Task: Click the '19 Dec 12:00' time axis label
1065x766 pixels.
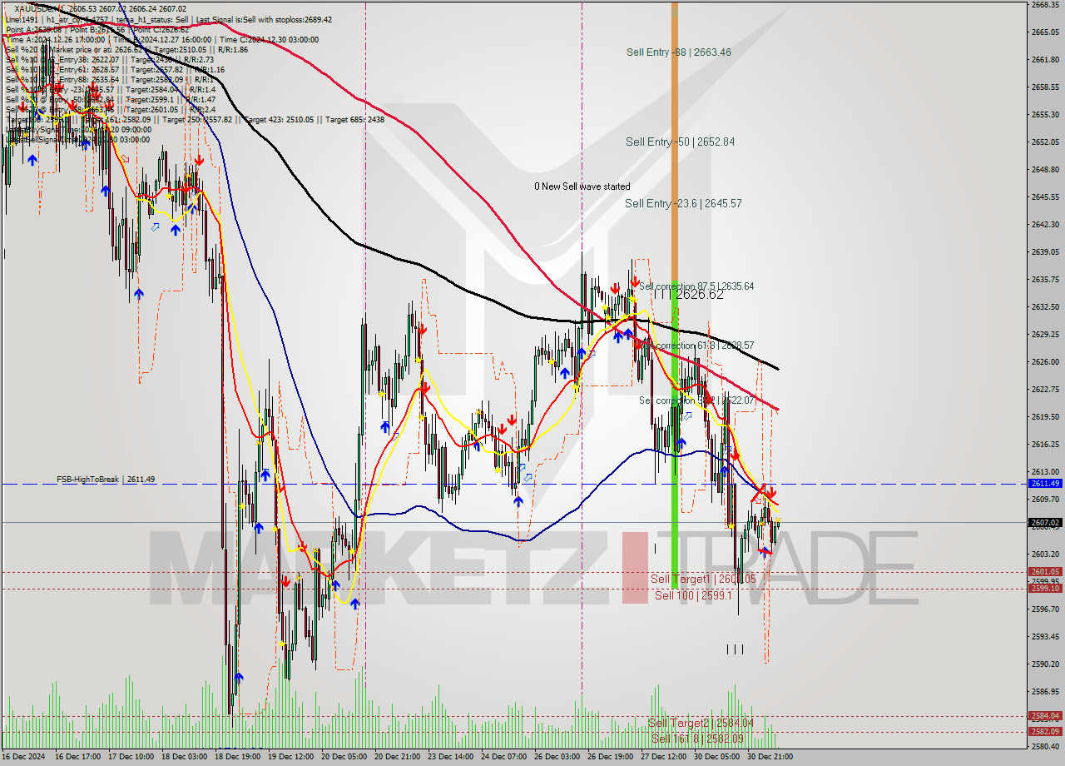Action: click(290, 757)
